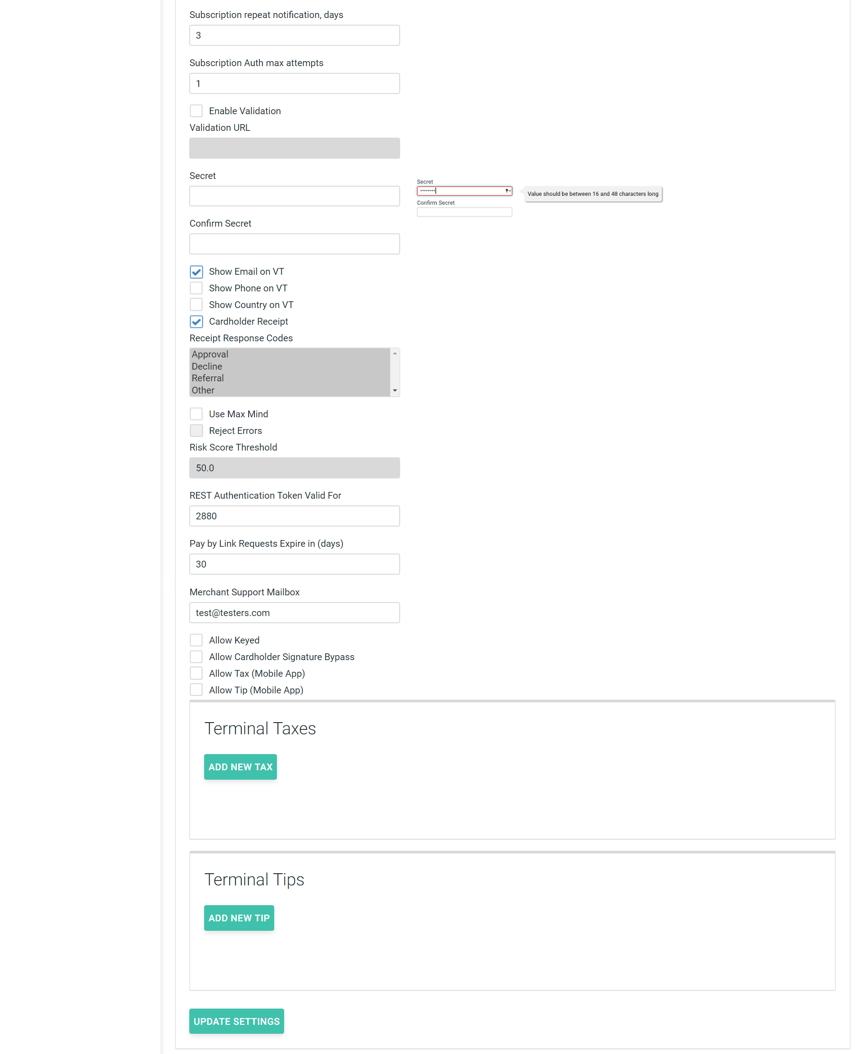This screenshot has width=856, height=1054.
Task: Choose Decline in Receipt Response Codes
Action: (207, 366)
